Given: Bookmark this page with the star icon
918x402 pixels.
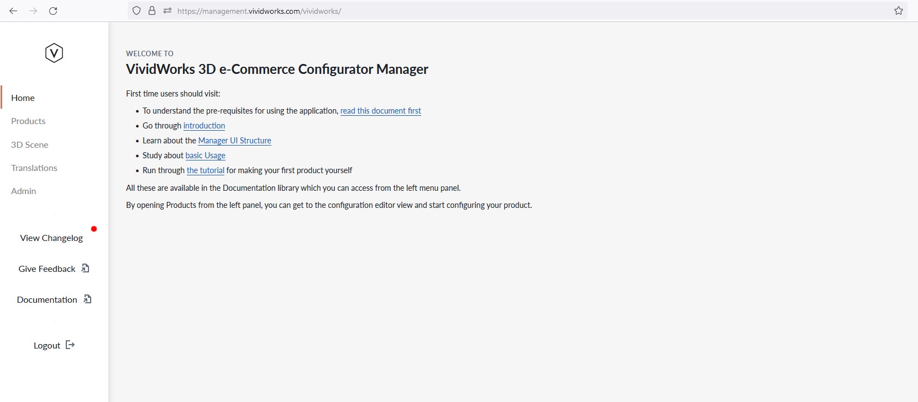Looking at the screenshot, I should coord(899,10).
